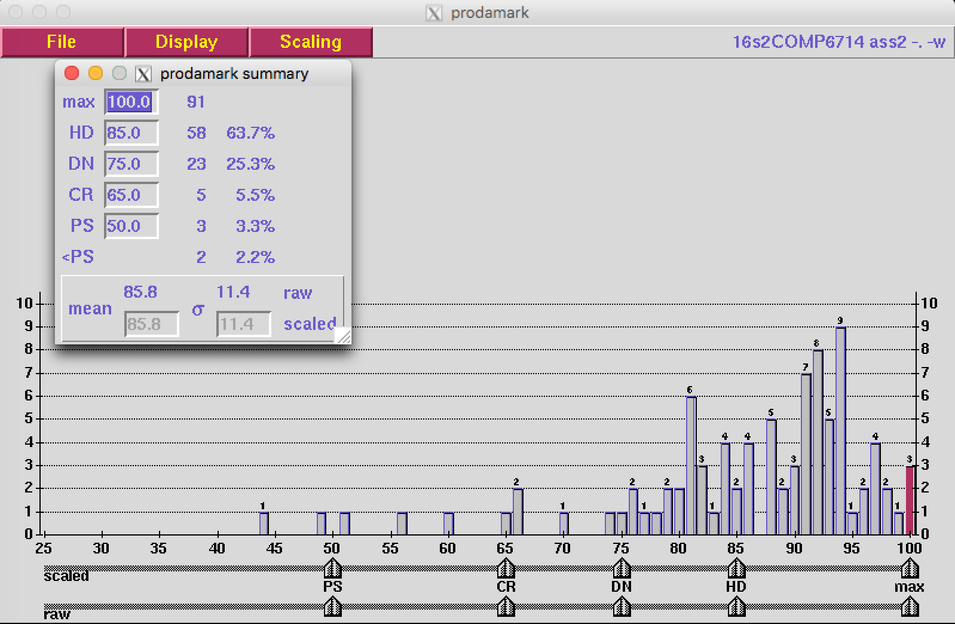Open the Scaling menu

(311, 42)
